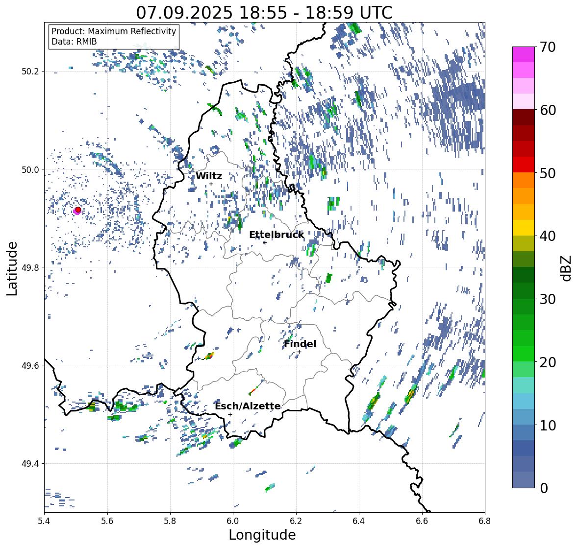Click the dark red colorbar swatch below 60
Viewport: 578px width, 547px height.
(x=524, y=118)
